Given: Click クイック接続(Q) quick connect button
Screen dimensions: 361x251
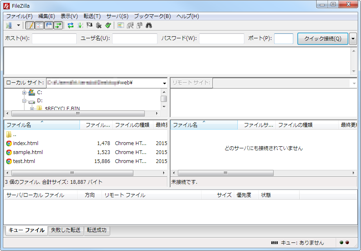Looking at the screenshot, I should 323,38.
